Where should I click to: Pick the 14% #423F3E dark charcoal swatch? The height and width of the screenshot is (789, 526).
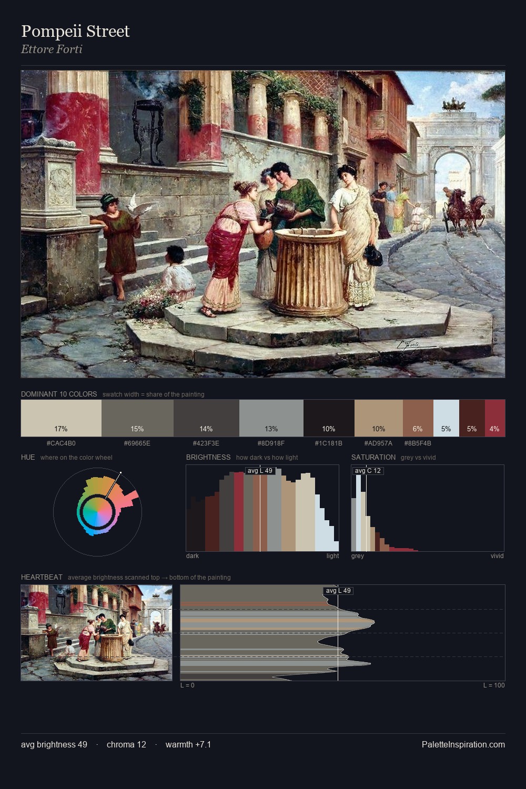coord(206,418)
